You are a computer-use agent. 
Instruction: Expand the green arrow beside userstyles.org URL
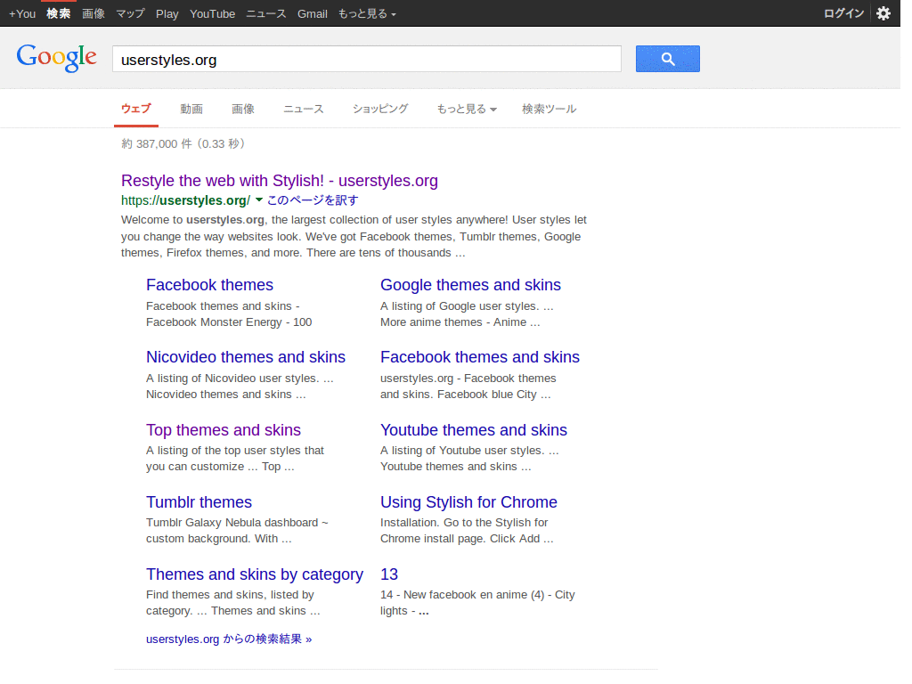click(x=259, y=200)
